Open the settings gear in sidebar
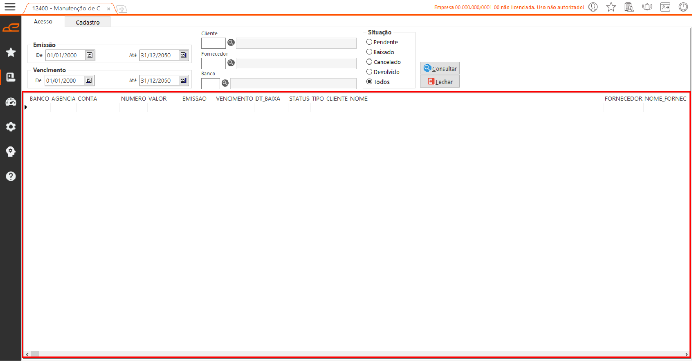 coord(11,127)
